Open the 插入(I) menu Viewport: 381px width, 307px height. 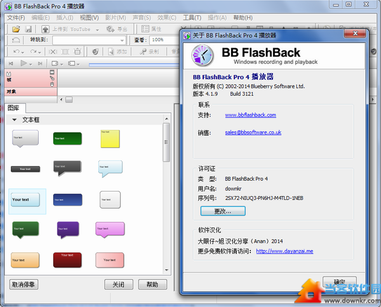[x=65, y=18]
